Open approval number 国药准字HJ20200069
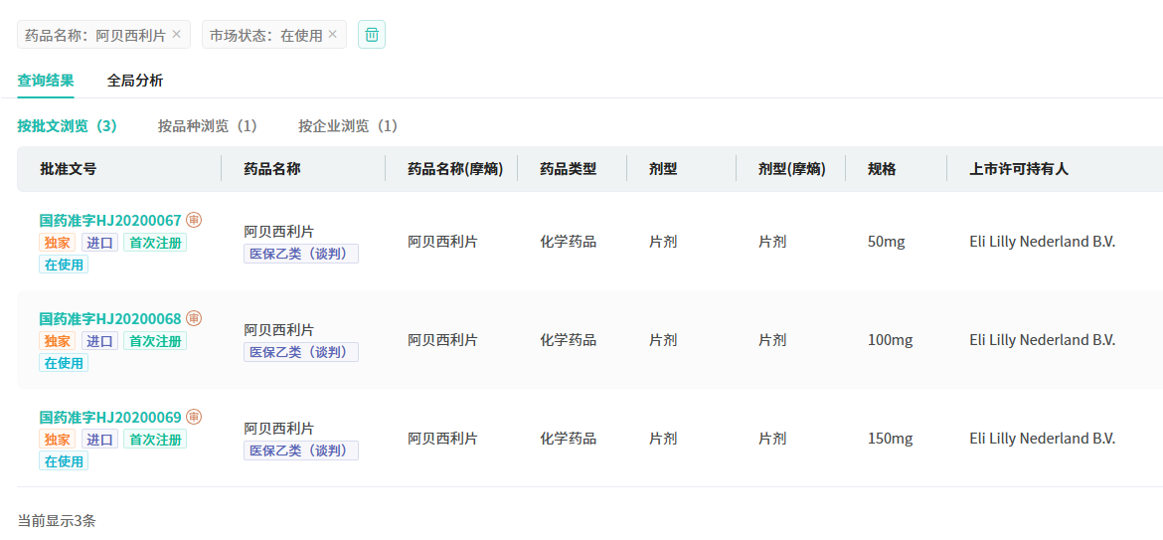The width and height of the screenshot is (1163, 540). click(110, 417)
